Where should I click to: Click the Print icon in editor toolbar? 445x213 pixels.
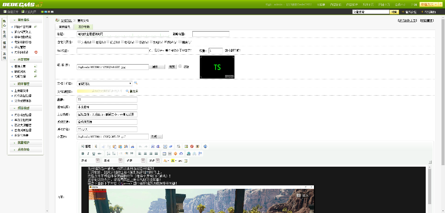point(133,146)
